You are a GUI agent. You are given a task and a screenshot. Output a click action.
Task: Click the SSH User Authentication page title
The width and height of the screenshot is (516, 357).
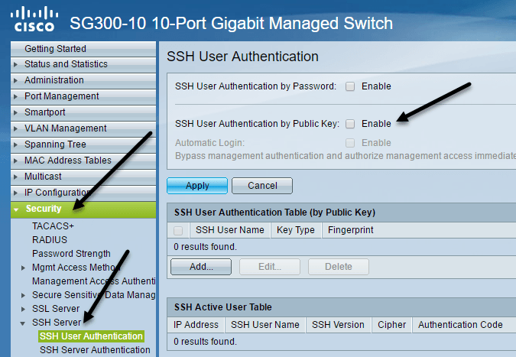(242, 57)
